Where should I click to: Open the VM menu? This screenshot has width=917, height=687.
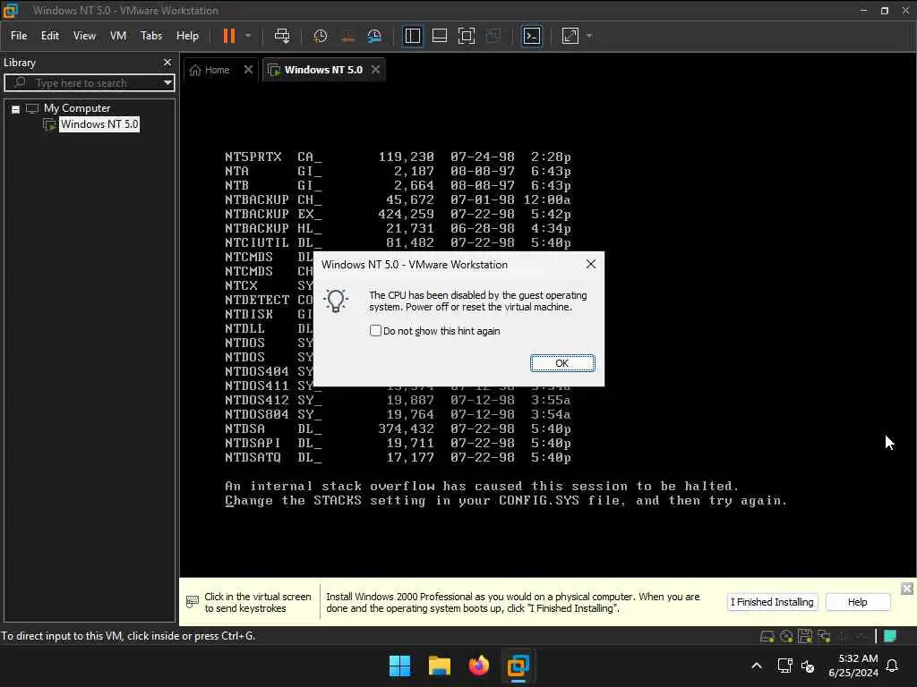(x=118, y=36)
